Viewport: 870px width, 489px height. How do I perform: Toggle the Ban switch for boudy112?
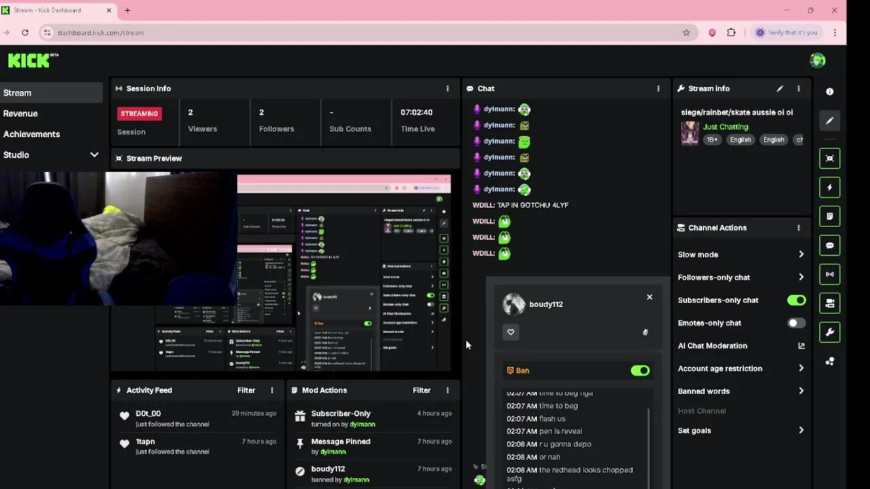[640, 371]
